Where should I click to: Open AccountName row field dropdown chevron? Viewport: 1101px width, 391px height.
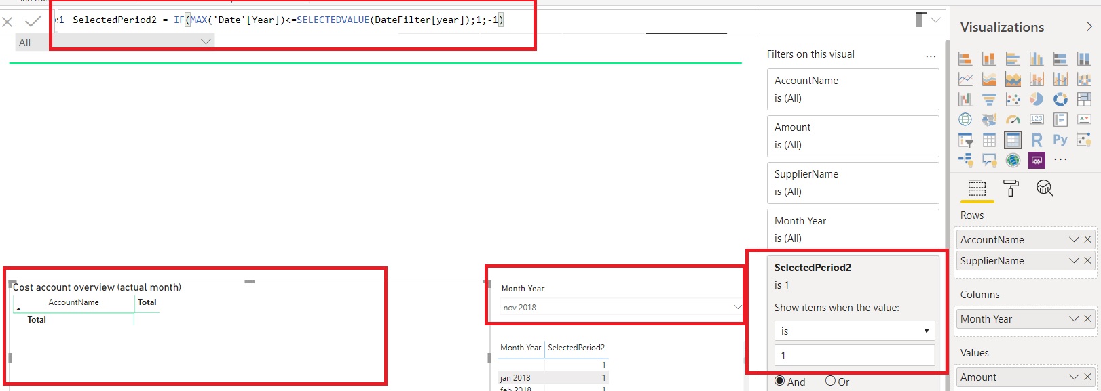click(1074, 239)
